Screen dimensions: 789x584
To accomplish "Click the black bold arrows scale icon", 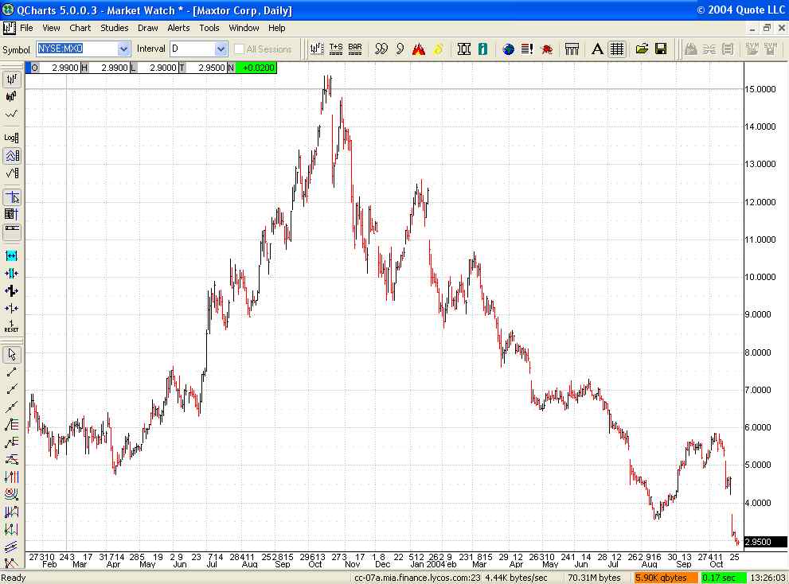I will point(12,290).
